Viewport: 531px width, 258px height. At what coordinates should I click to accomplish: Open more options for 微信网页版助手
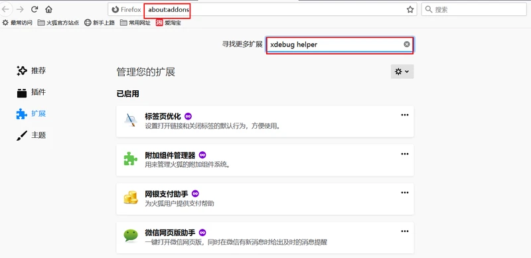pyautogui.click(x=405, y=231)
